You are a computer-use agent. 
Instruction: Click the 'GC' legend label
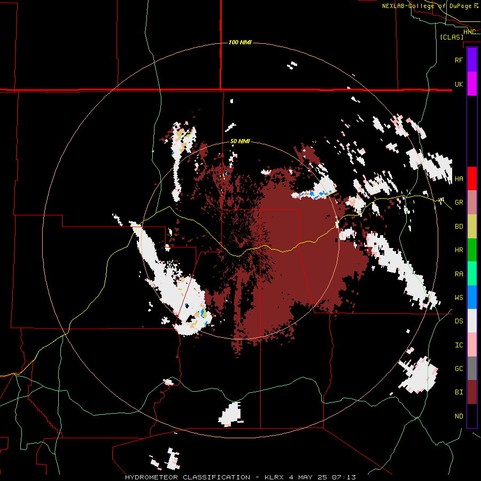point(459,369)
